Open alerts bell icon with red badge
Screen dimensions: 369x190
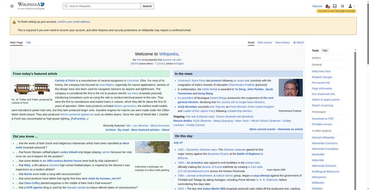coord(327,6)
